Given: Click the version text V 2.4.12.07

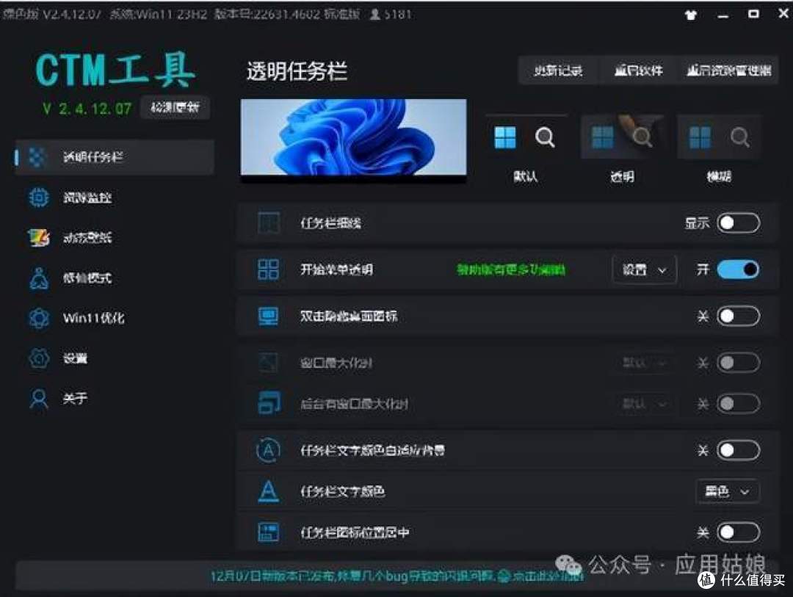Looking at the screenshot, I should (x=87, y=109).
